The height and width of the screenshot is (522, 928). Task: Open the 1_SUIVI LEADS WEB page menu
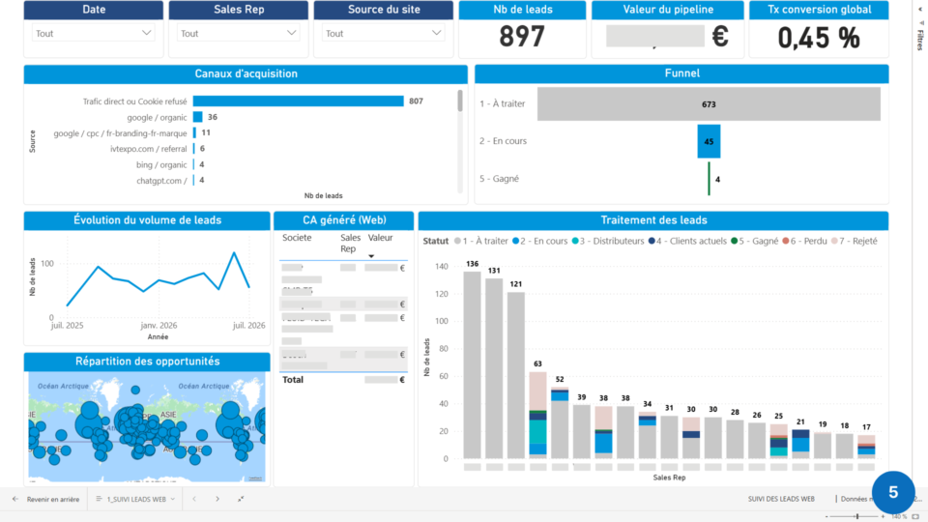(x=135, y=499)
